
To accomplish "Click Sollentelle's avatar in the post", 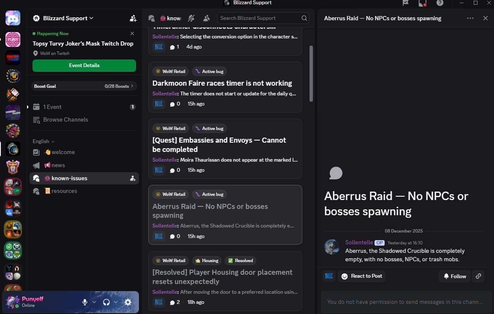I will click(332, 246).
